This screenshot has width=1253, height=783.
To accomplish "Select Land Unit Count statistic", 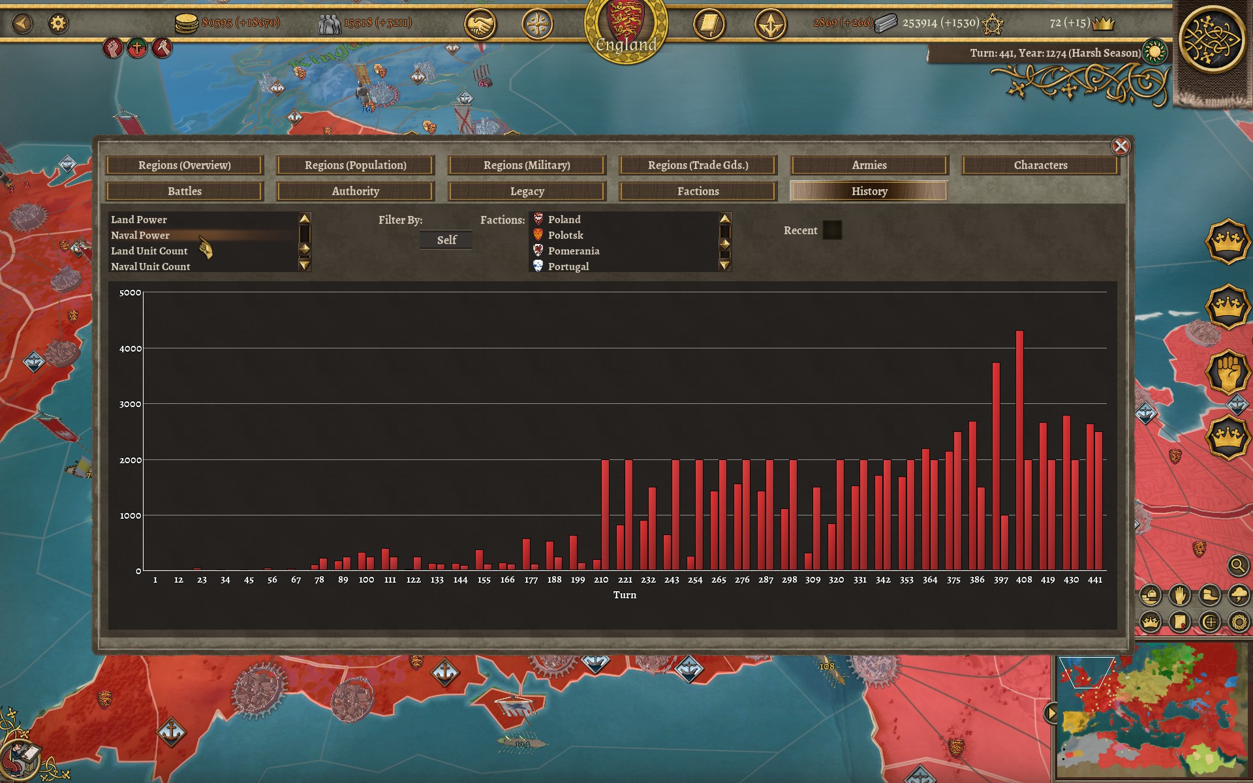I will pos(203,251).
